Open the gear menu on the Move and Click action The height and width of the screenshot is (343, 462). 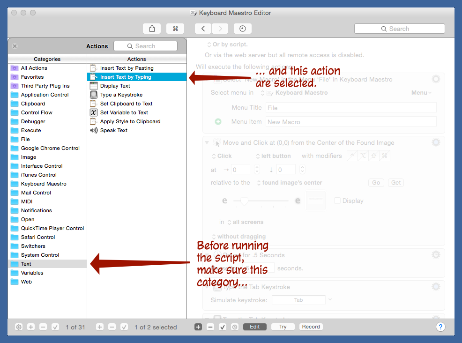coord(436,142)
